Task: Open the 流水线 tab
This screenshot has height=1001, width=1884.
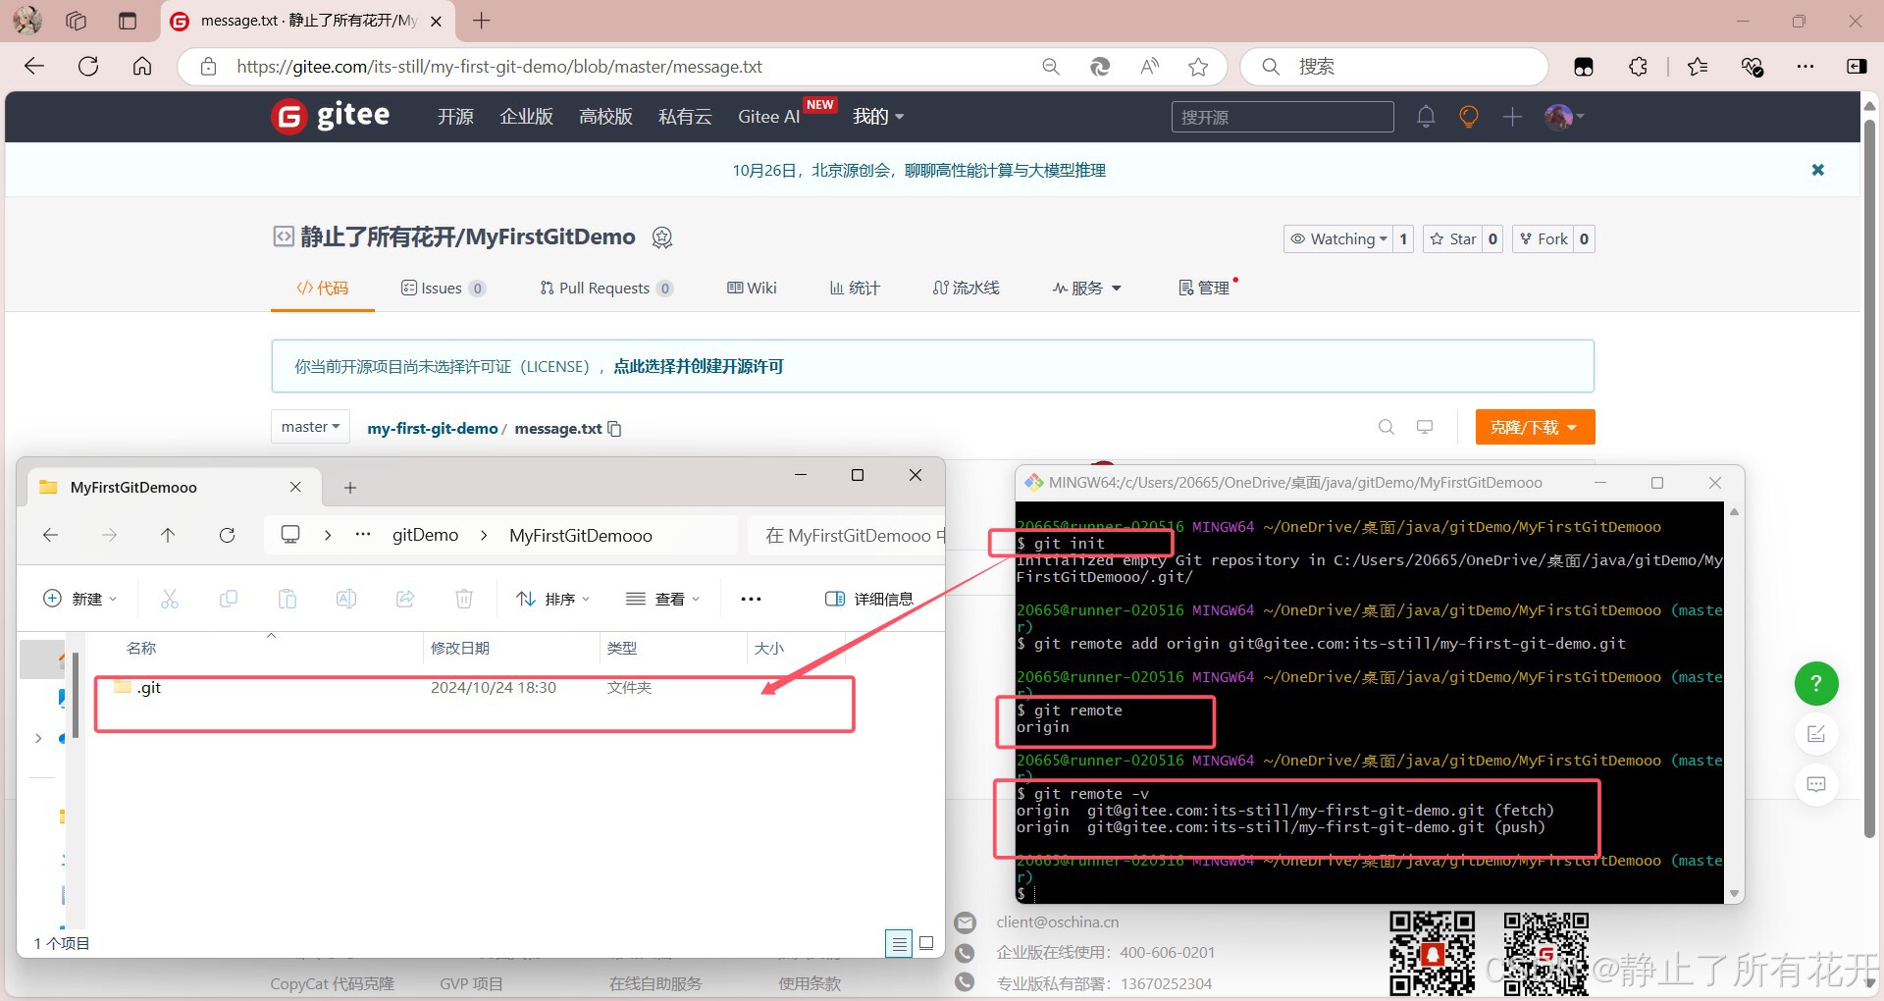Action: [x=967, y=288]
